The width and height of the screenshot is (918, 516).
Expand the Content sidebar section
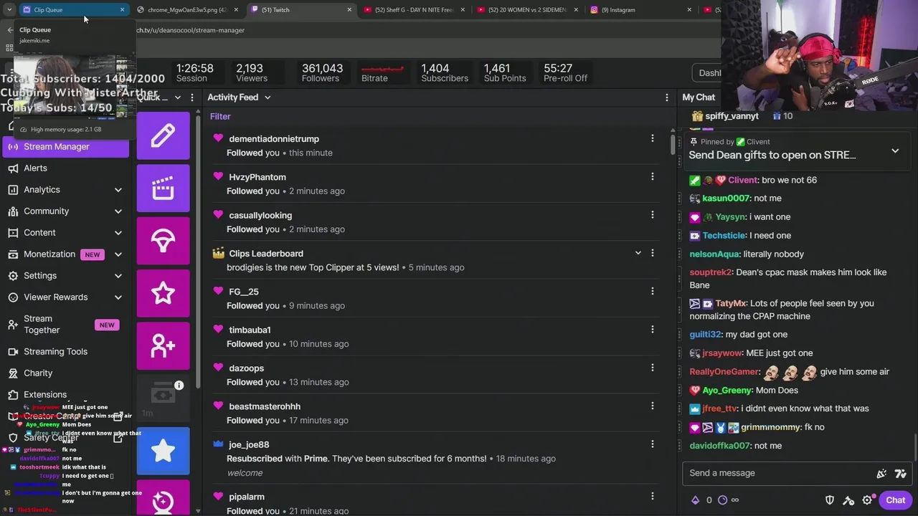point(118,233)
